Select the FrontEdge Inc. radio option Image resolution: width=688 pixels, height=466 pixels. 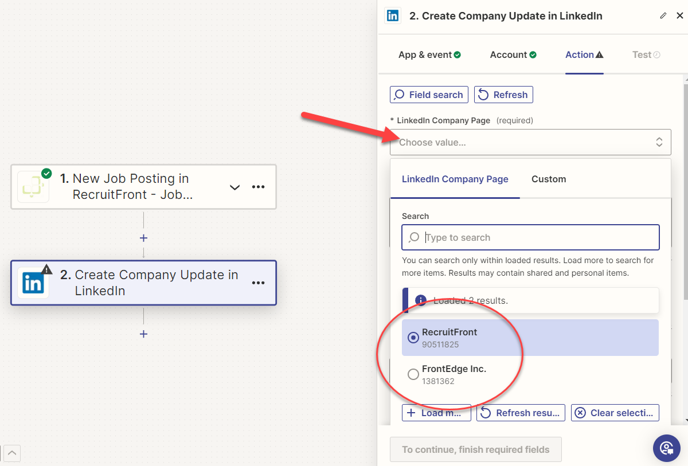point(413,374)
